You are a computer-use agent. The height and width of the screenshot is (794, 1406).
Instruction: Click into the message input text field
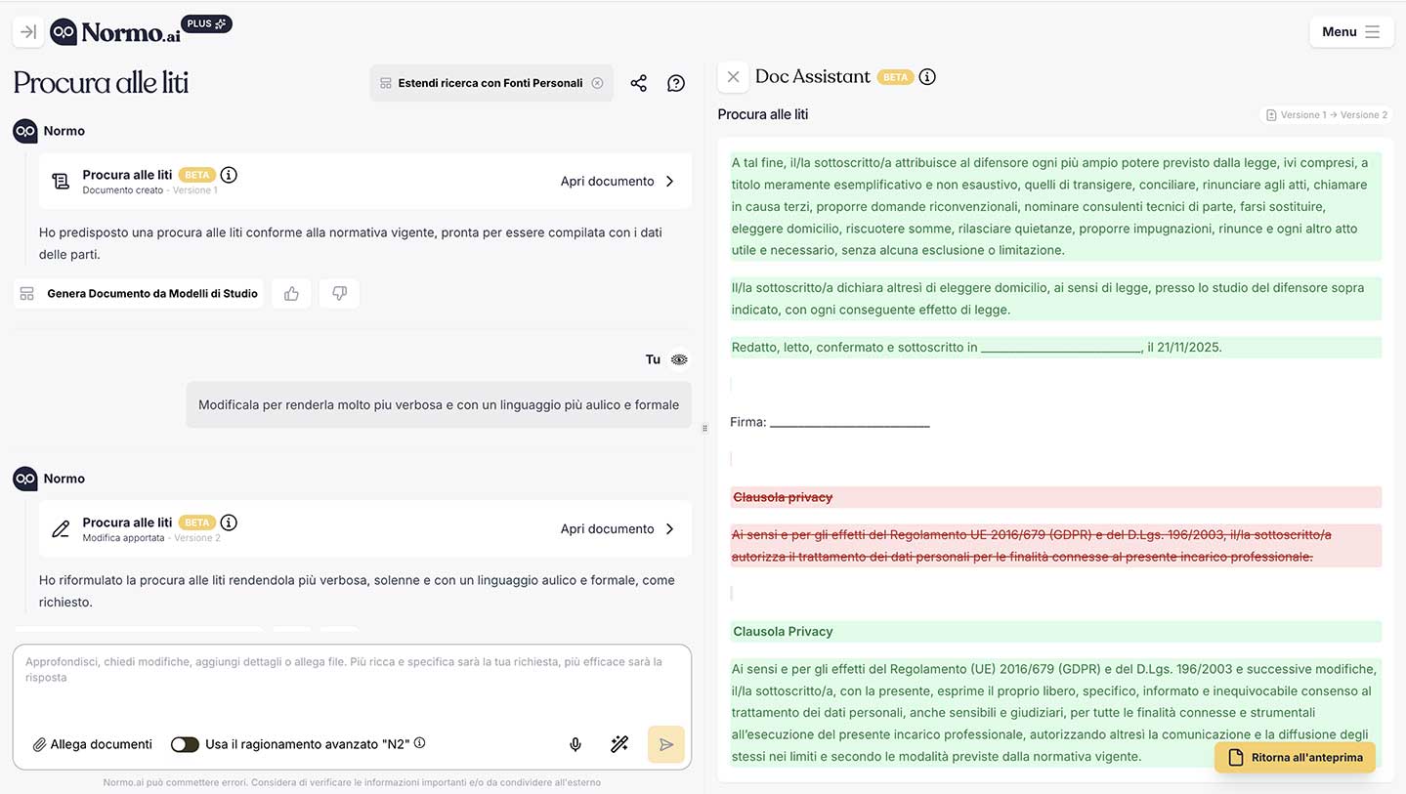352,684
